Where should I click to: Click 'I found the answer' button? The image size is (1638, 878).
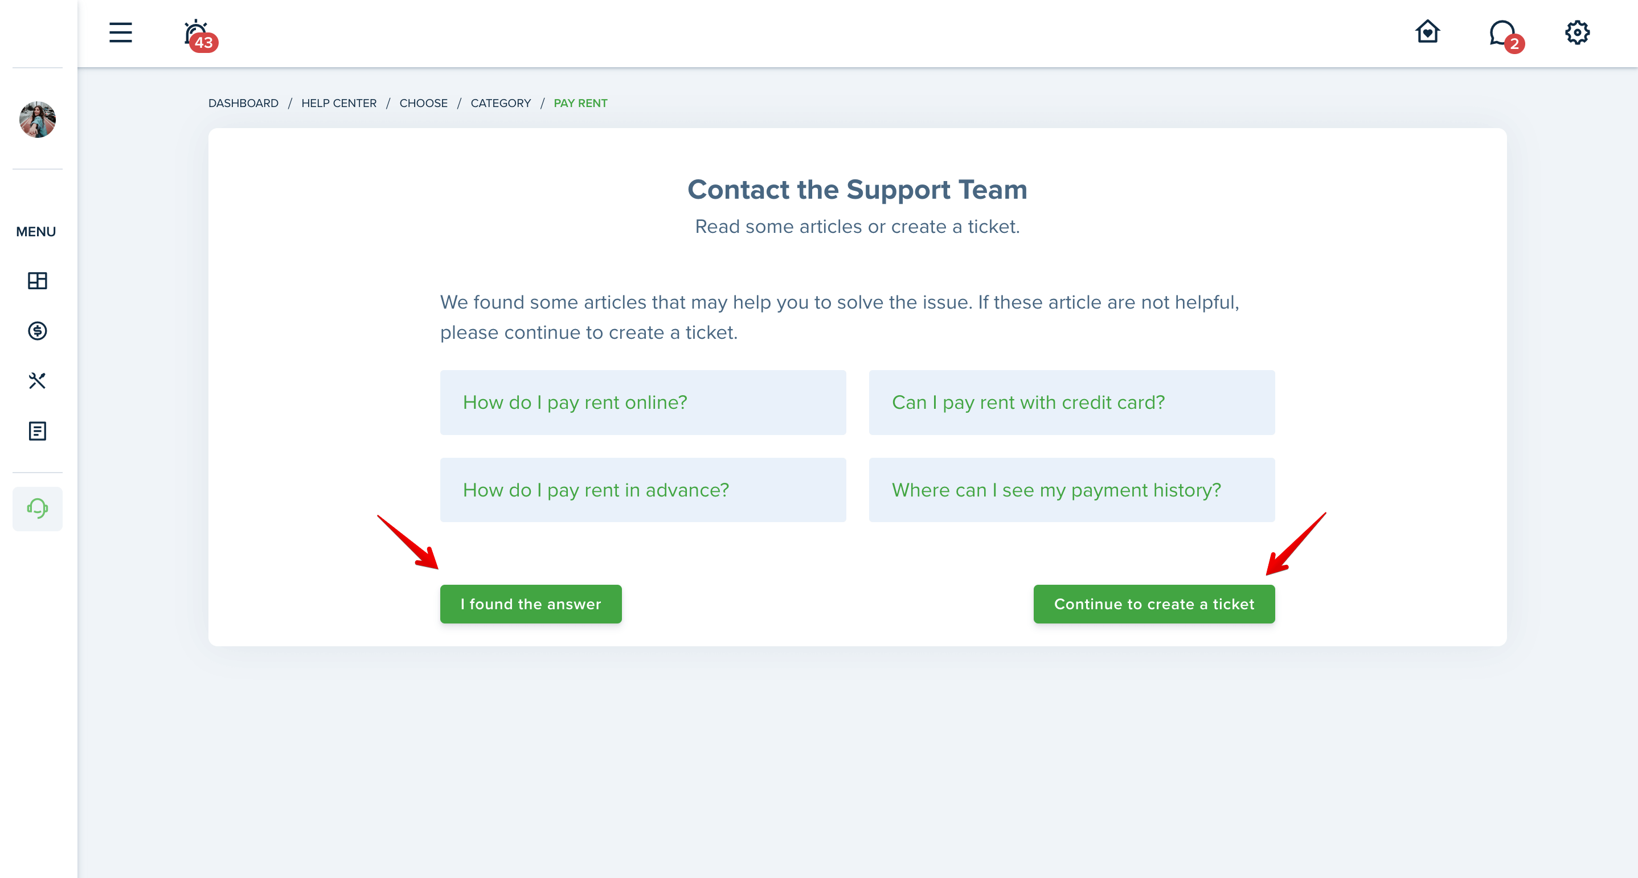tap(531, 604)
